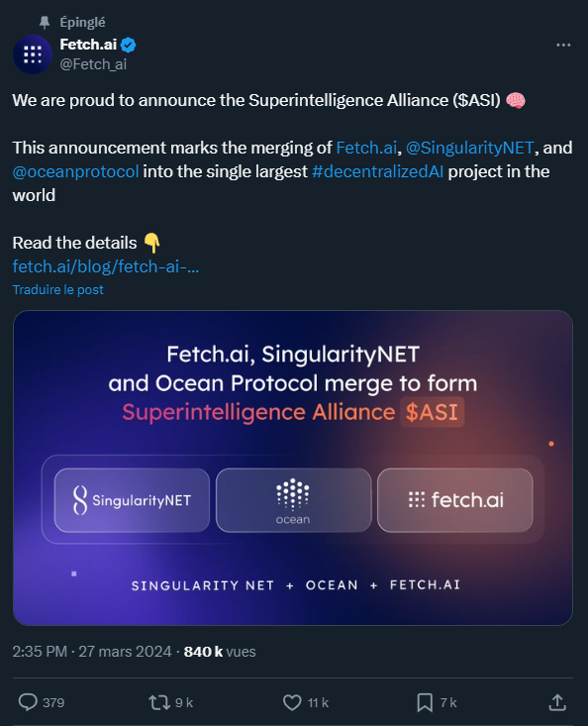Click the Fetch.ai profile avatar

(33, 54)
